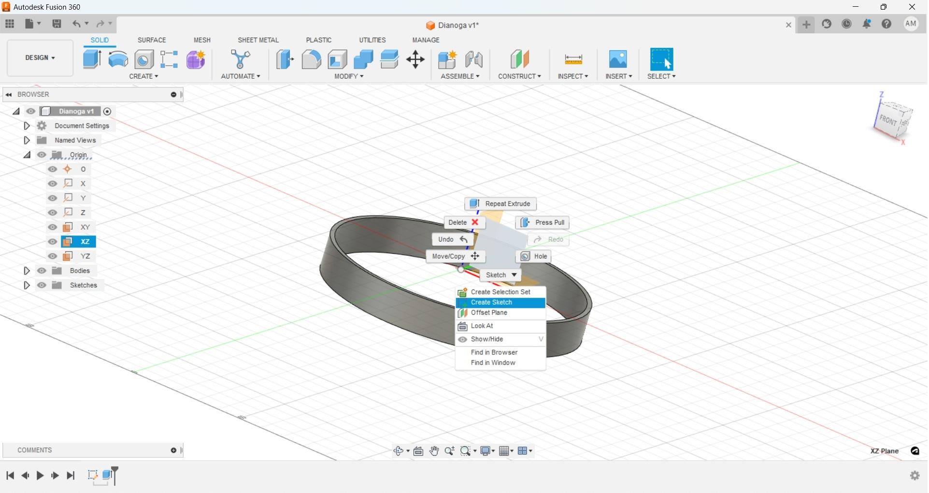Select Find in Browser menu entry
The image size is (929, 493).
click(500, 352)
